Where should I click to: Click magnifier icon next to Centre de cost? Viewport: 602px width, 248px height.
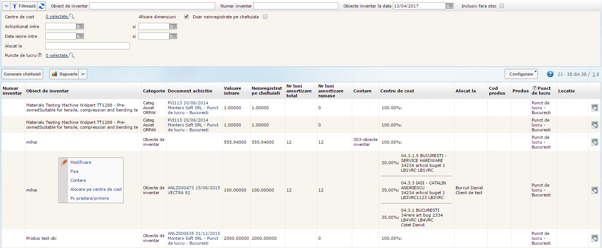click(72, 16)
